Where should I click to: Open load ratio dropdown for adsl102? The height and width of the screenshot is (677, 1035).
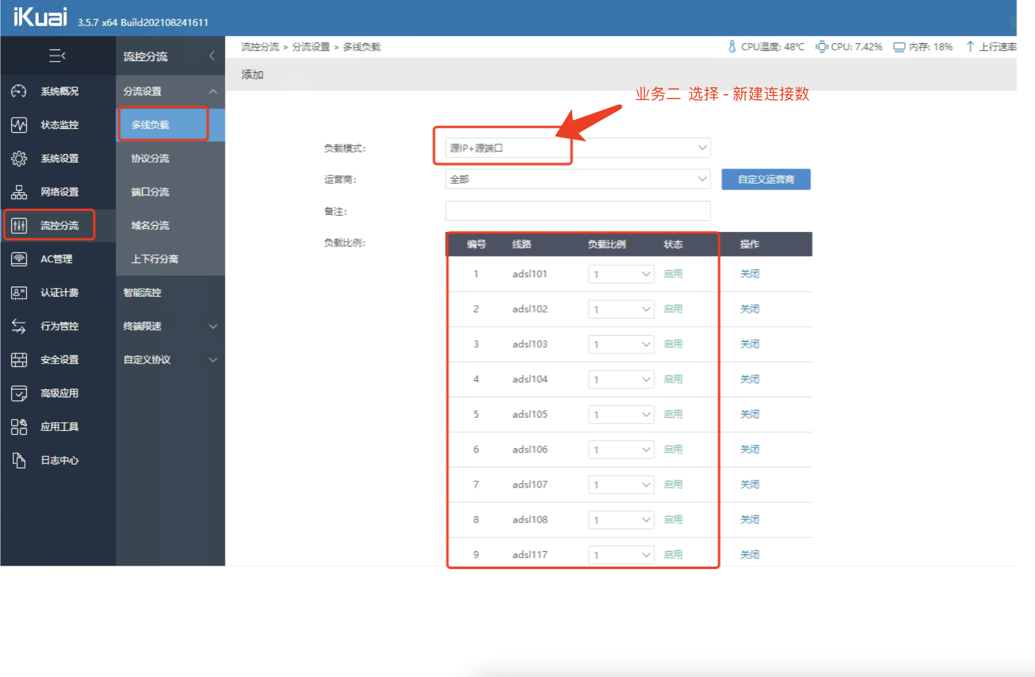(x=621, y=309)
